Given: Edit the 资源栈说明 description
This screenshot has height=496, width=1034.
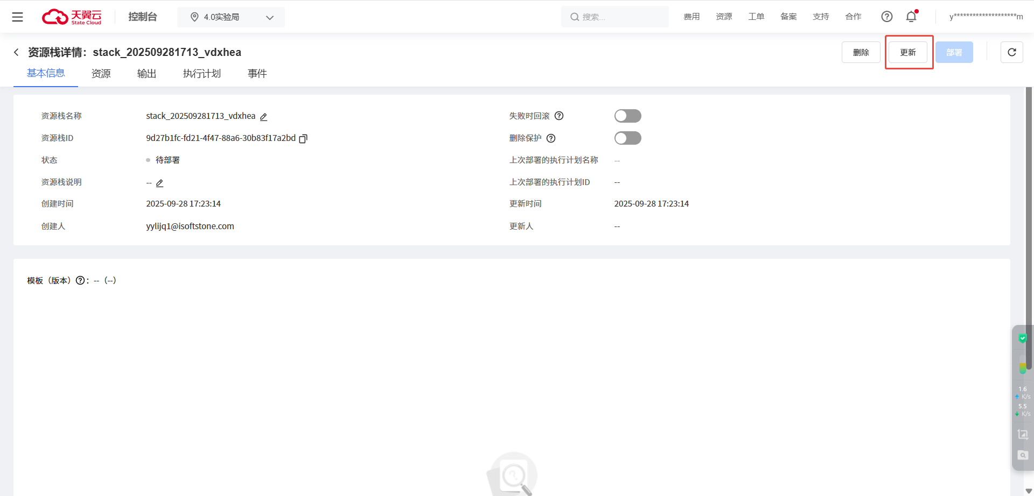Looking at the screenshot, I should coord(159,183).
